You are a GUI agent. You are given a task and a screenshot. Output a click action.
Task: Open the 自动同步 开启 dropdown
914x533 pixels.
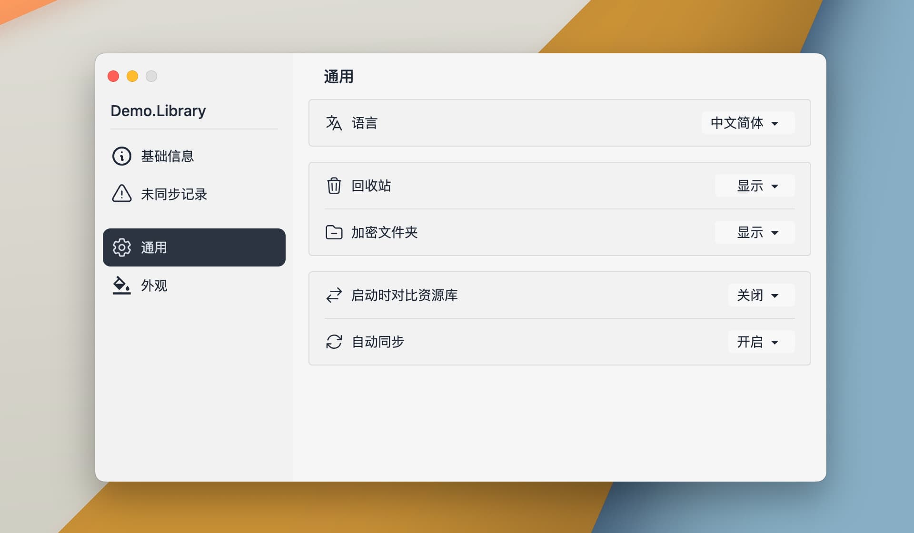(761, 342)
